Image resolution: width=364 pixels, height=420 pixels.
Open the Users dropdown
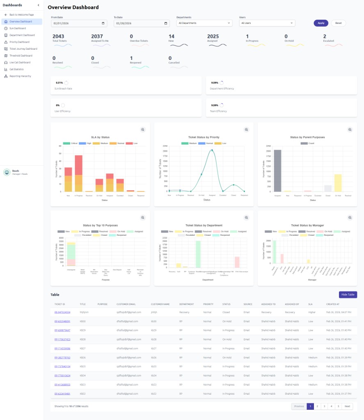tap(267, 23)
